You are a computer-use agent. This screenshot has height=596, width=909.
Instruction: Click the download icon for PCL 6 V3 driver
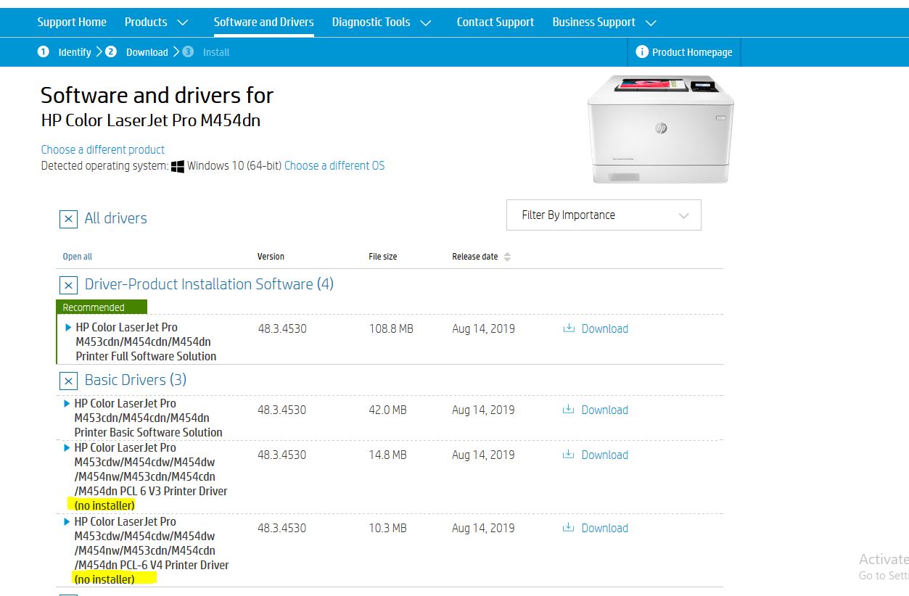[x=569, y=455]
